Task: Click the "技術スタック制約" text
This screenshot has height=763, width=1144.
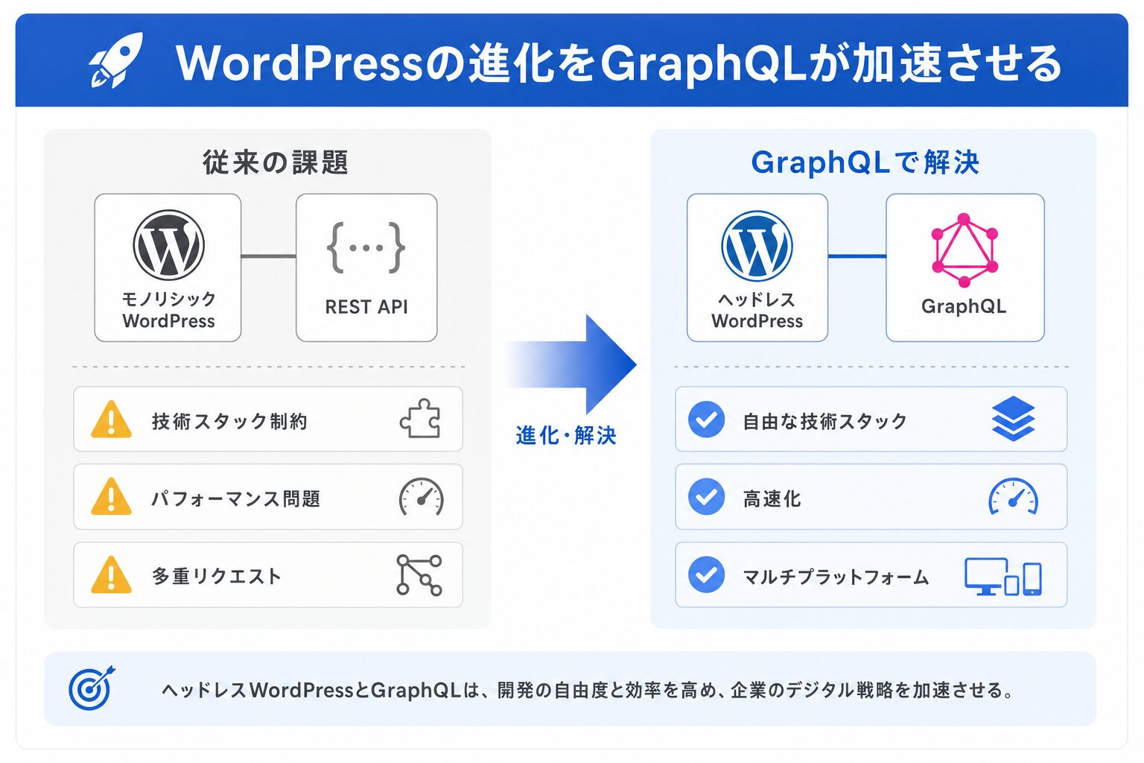Action: [229, 421]
